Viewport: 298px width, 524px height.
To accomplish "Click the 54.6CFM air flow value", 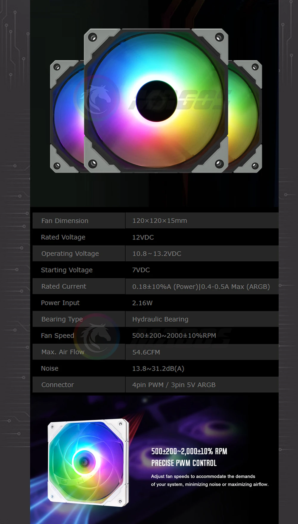I will (146, 352).
